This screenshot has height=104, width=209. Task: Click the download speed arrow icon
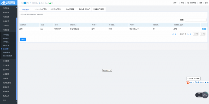pyautogui.click(x=40, y=3)
